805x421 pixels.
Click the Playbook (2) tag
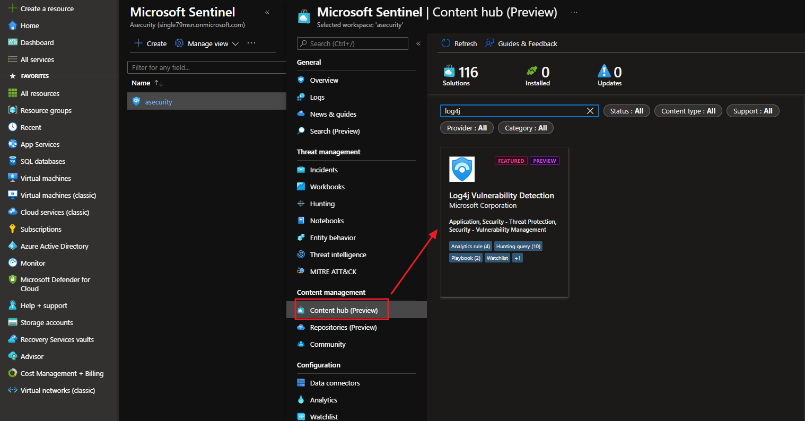pyautogui.click(x=466, y=258)
